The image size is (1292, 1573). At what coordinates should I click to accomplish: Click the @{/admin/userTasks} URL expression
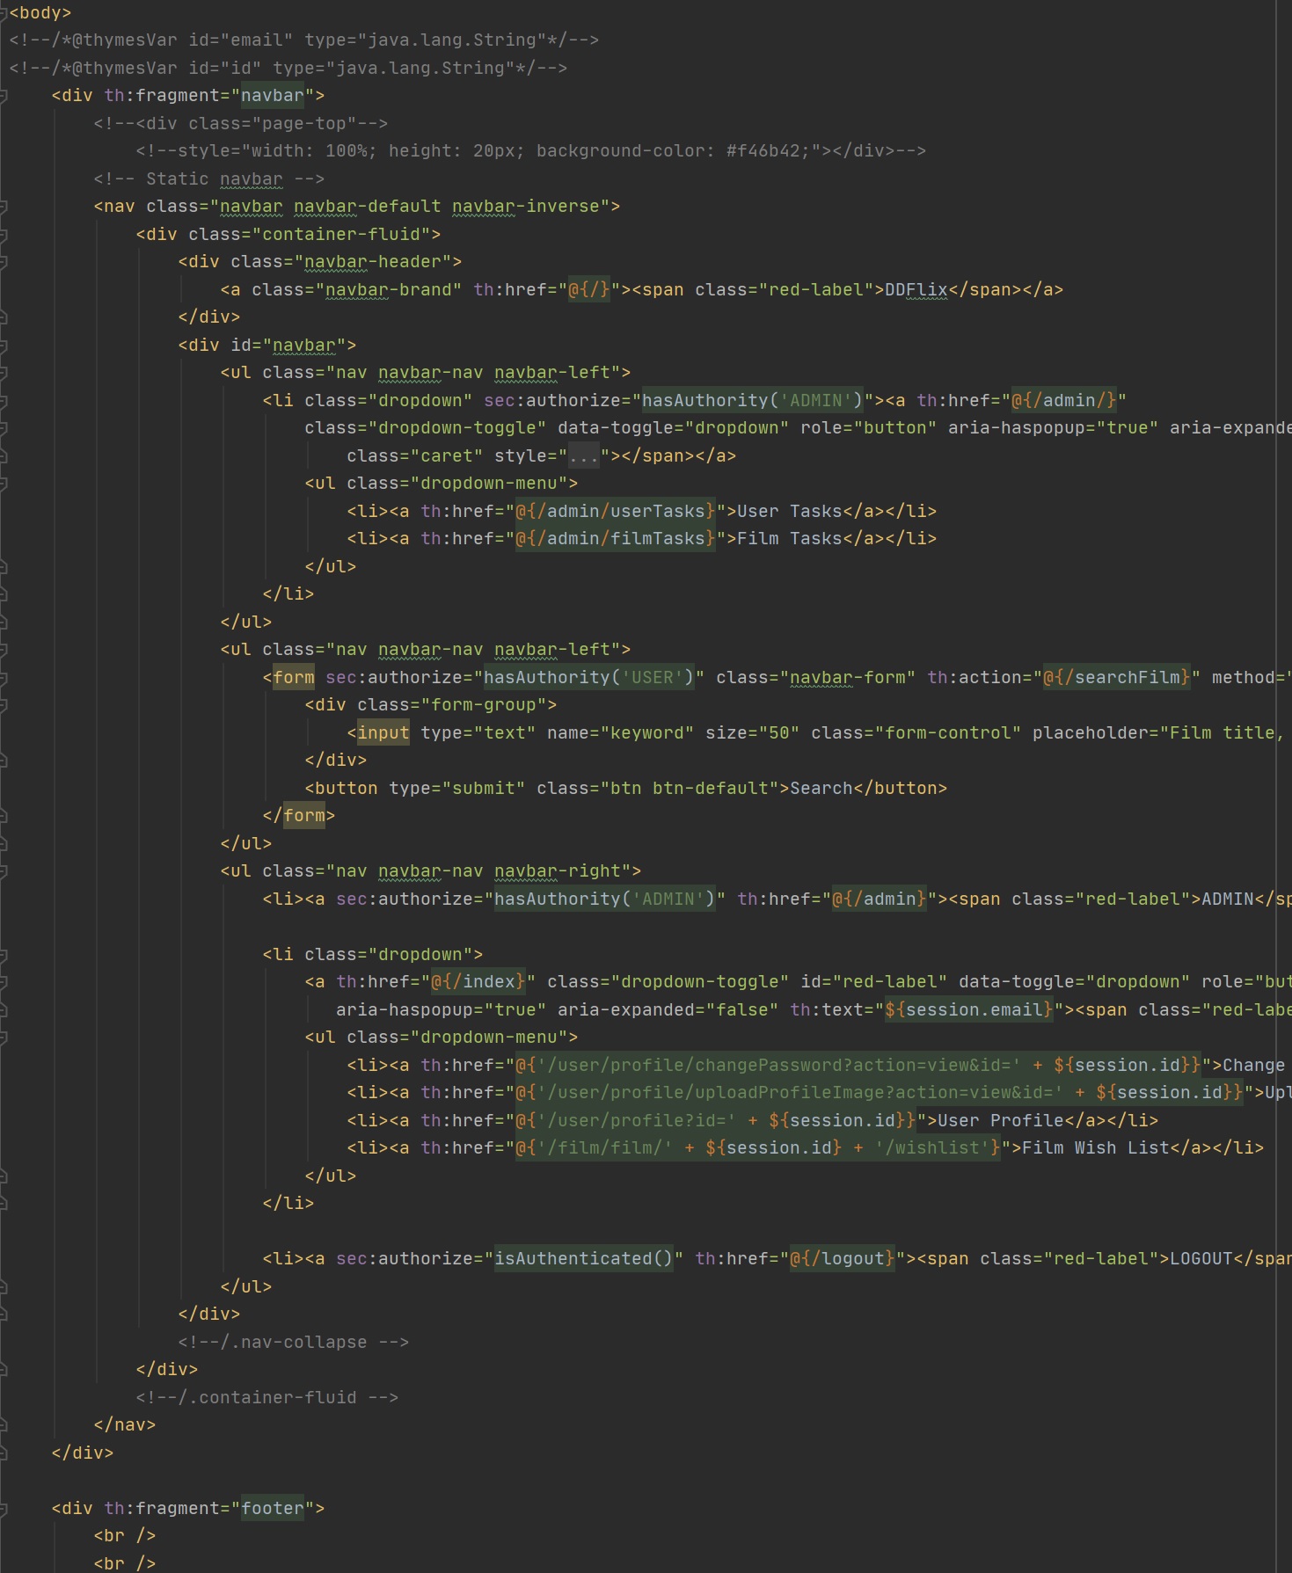click(x=616, y=512)
